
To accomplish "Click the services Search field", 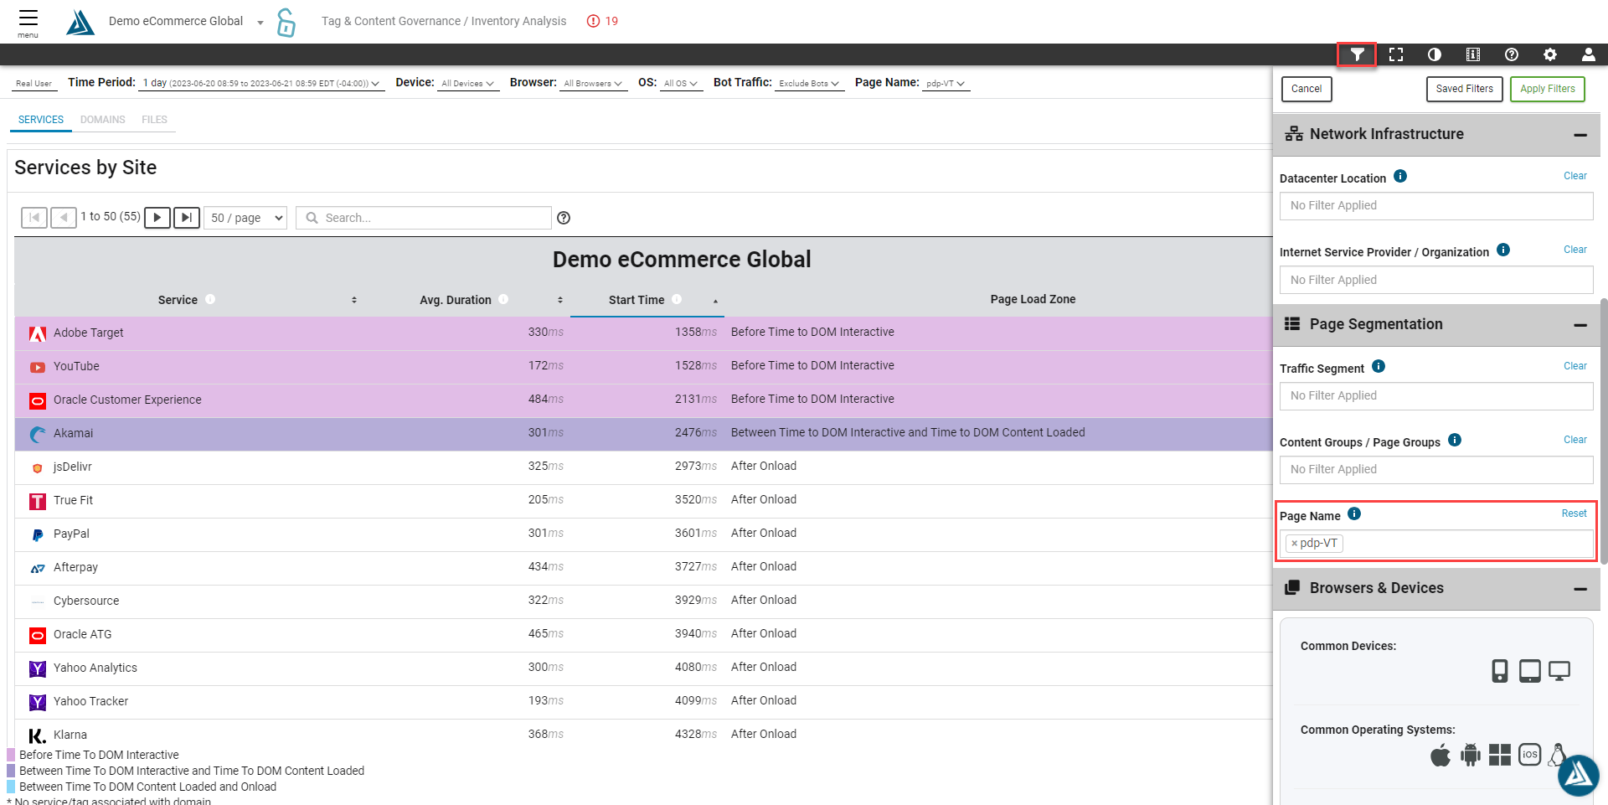I will [x=424, y=218].
